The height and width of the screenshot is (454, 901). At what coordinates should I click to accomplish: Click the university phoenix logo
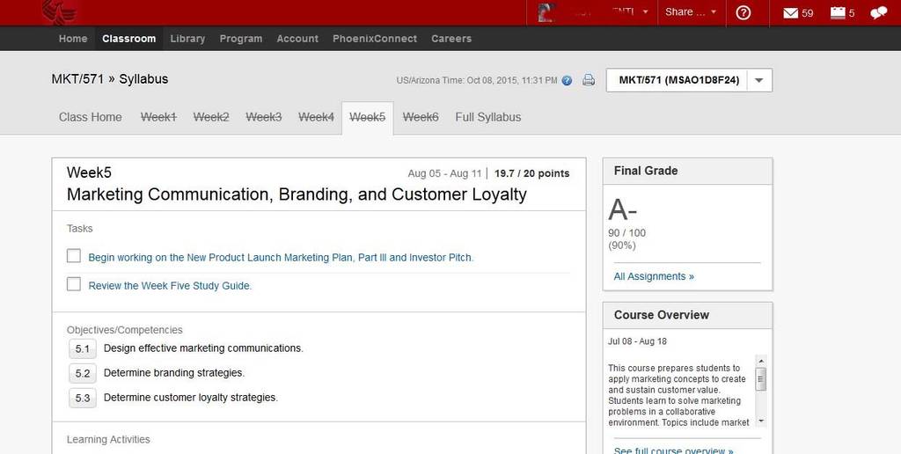(x=60, y=12)
